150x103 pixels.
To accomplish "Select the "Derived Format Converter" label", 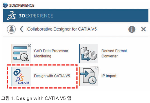I will coord(114,53).
